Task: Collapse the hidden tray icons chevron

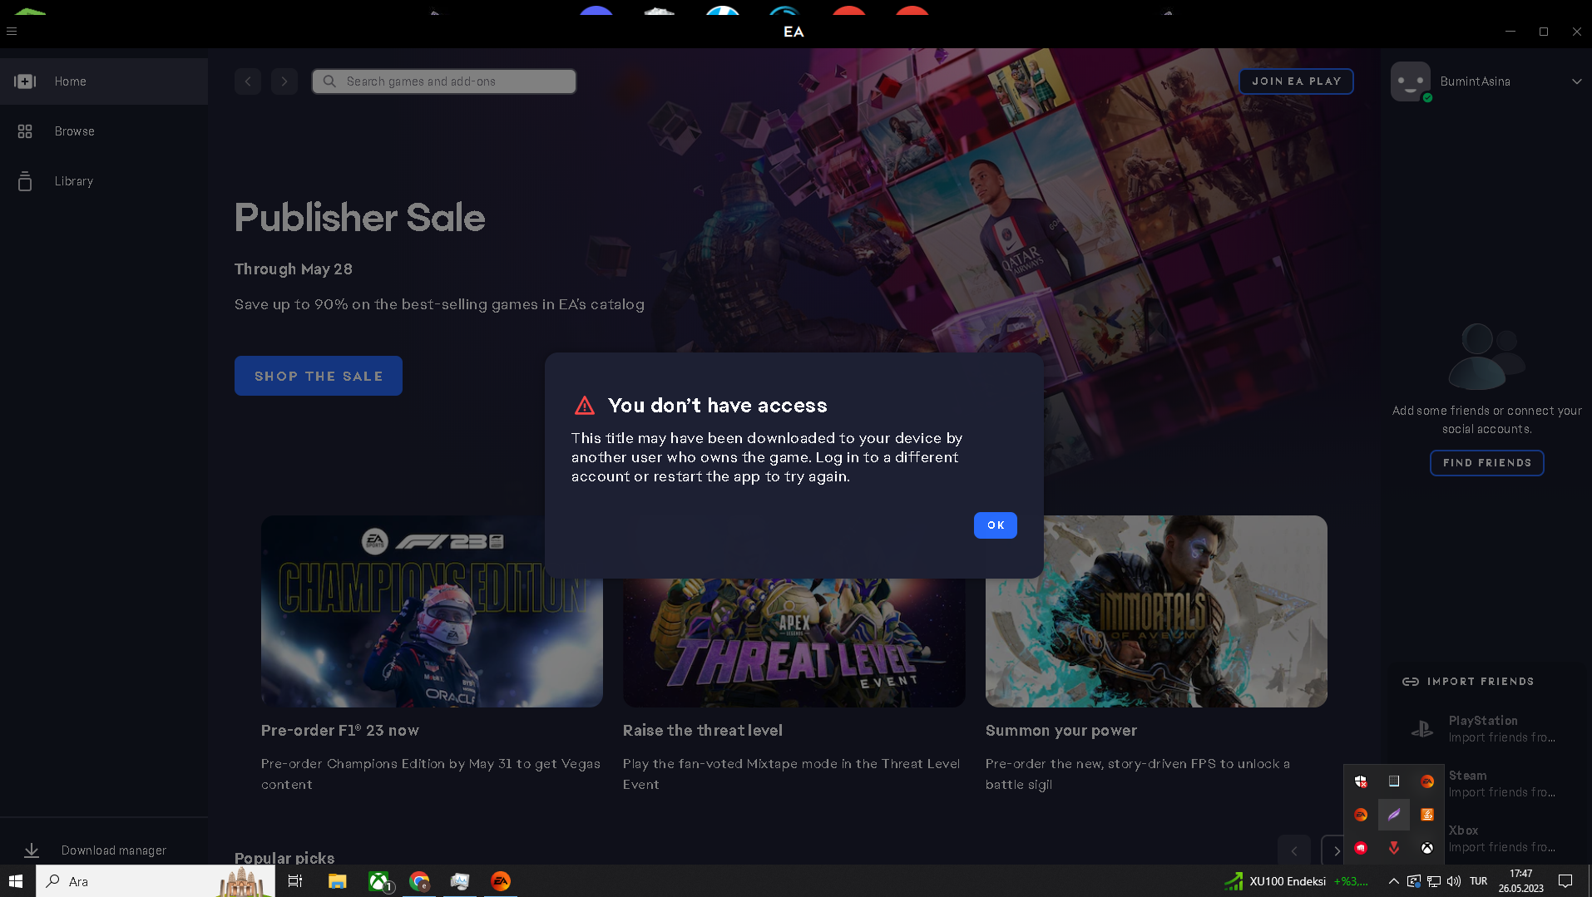Action: [x=1393, y=881]
